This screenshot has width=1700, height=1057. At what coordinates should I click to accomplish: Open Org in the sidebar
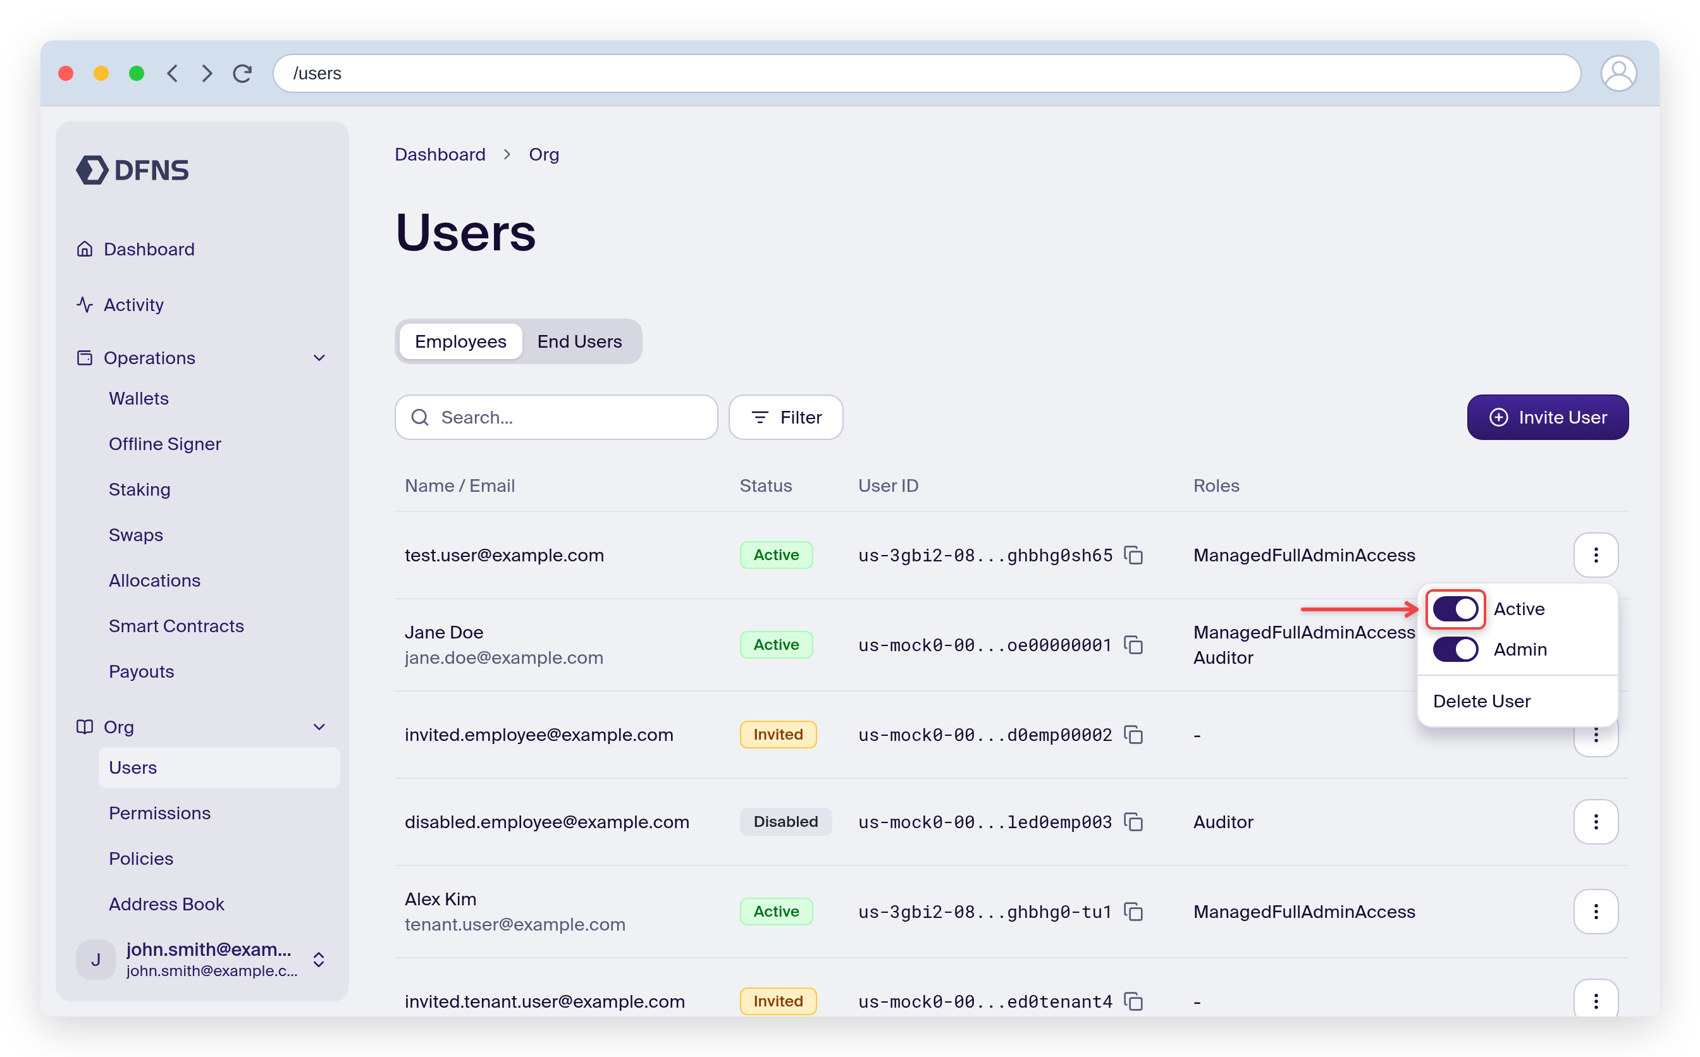[x=118, y=727]
